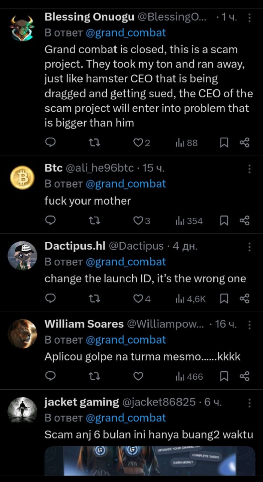Screen dimensions: 263x482
Task: Open more options for jacket gaming's reply
Action: [250, 403]
